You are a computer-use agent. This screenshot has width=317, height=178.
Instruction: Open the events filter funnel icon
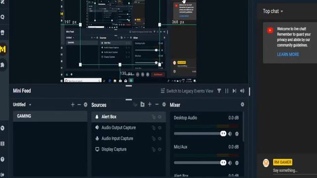tap(219, 91)
